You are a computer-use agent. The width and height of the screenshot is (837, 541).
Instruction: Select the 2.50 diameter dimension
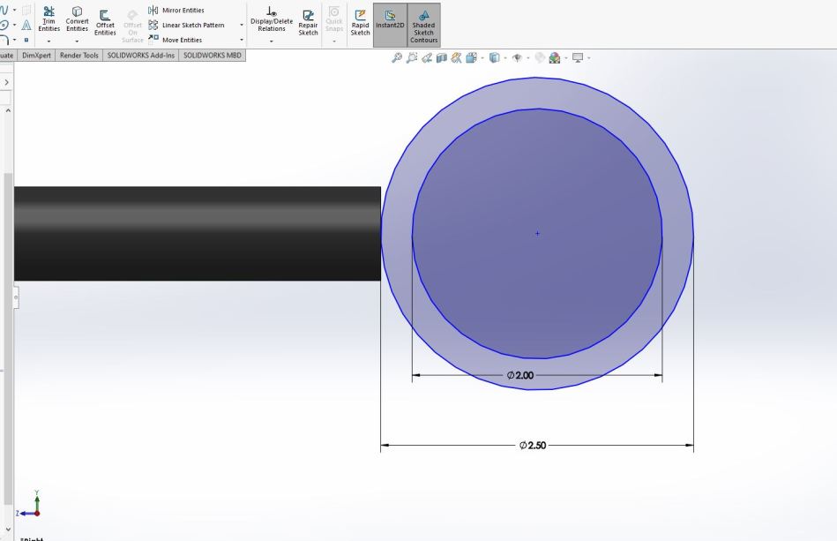click(533, 446)
